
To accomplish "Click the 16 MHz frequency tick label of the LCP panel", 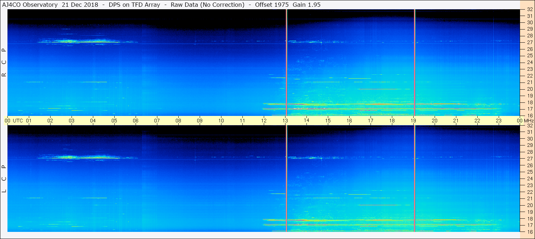I will point(530,232).
